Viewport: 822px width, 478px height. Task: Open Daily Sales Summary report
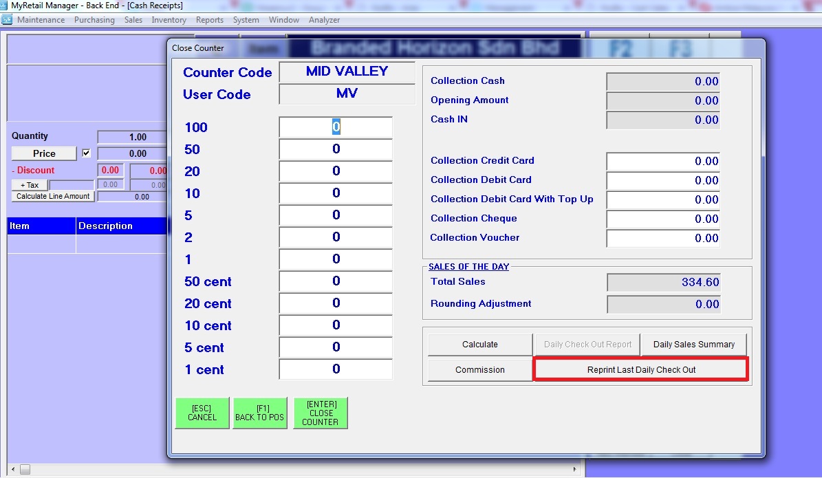pyautogui.click(x=693, y=345)
